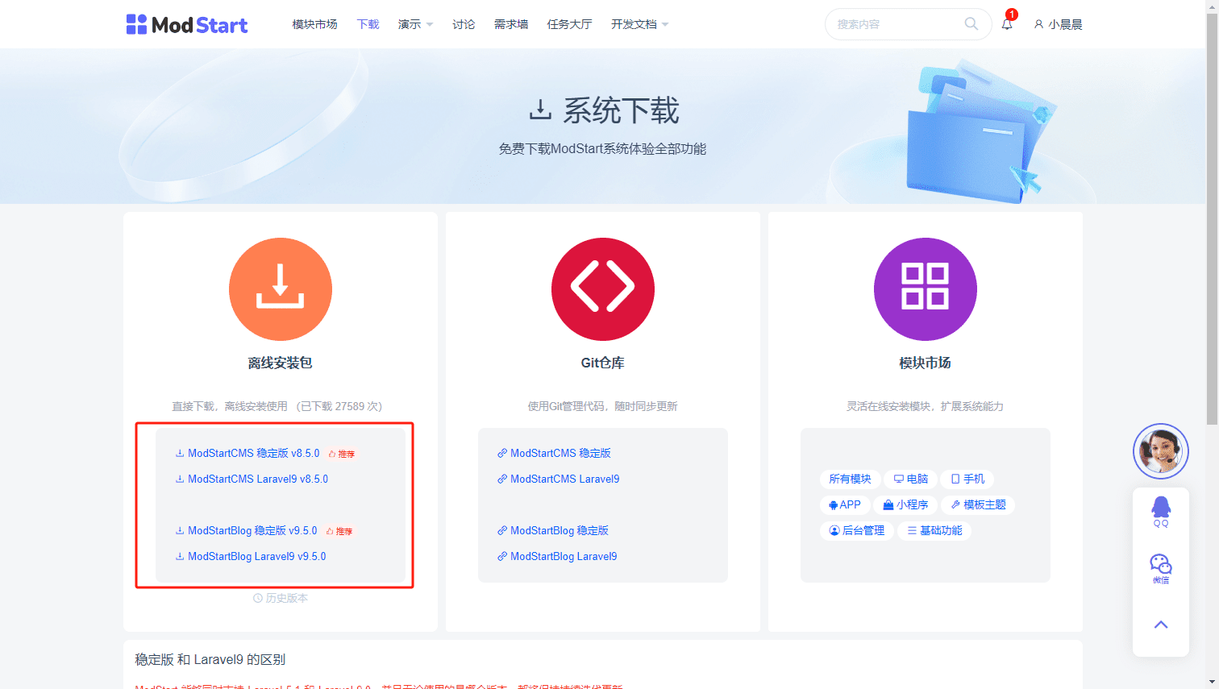点击右上角的通知铃铛图标
The width and height of the screenshot is (1219, 689).
(x=1006, y=24)
